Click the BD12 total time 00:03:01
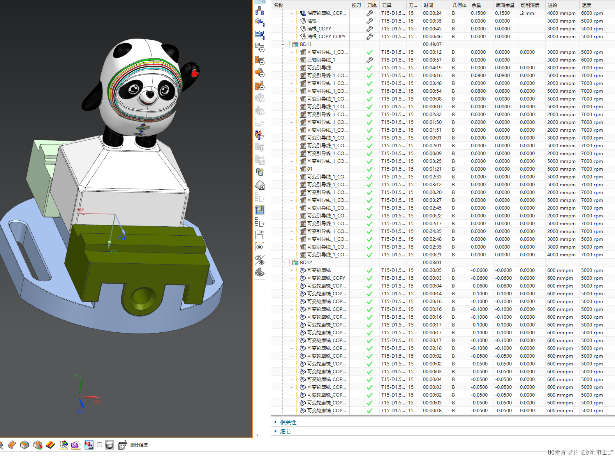The width and height of the screenshot is (615, 457). click(x=432, y=263)
